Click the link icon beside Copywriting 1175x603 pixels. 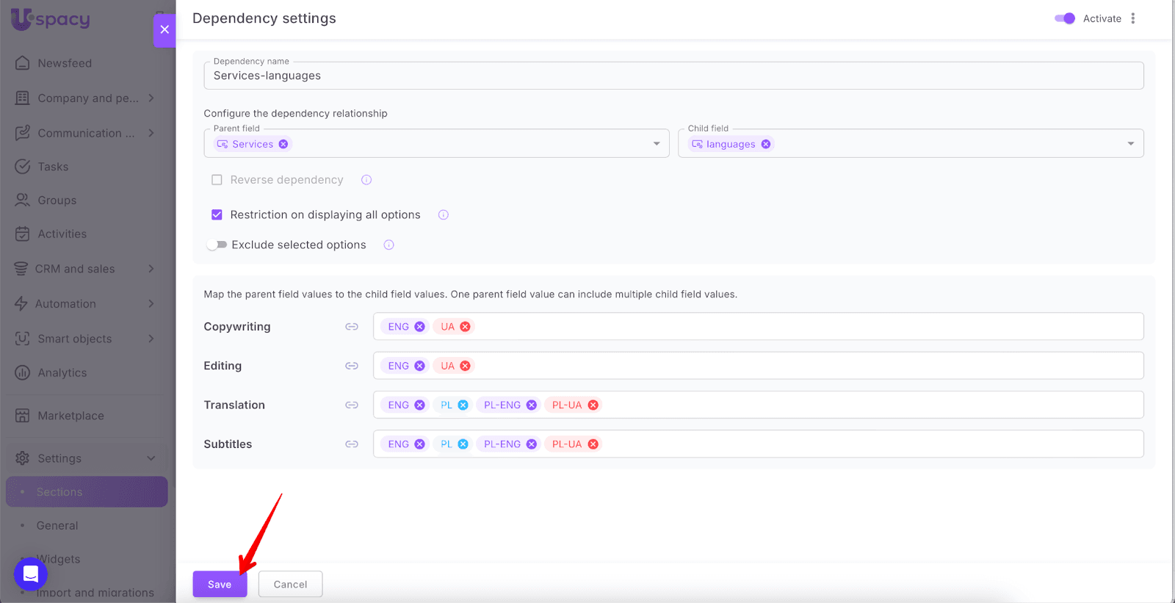click(x=352, y=327)
